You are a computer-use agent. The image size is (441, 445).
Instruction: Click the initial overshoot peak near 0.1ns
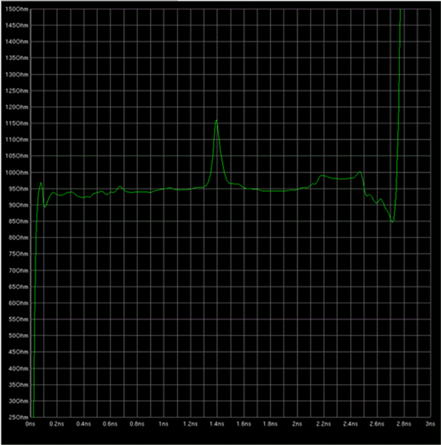point(41,183)
